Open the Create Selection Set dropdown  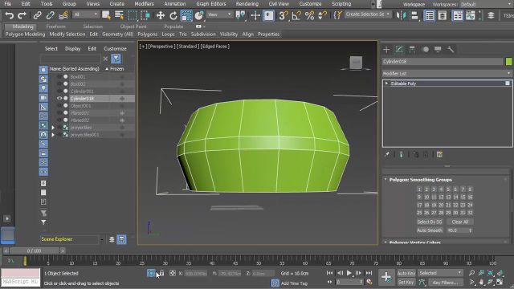(368, 14)
